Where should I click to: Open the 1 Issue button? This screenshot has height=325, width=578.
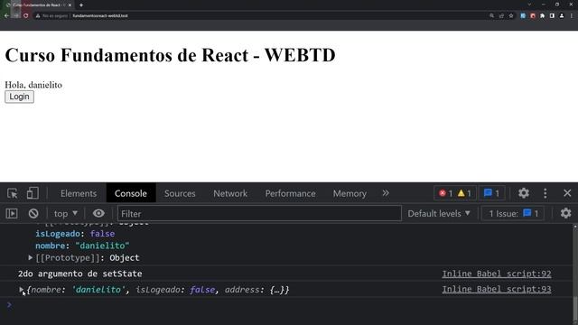point(513,214)
